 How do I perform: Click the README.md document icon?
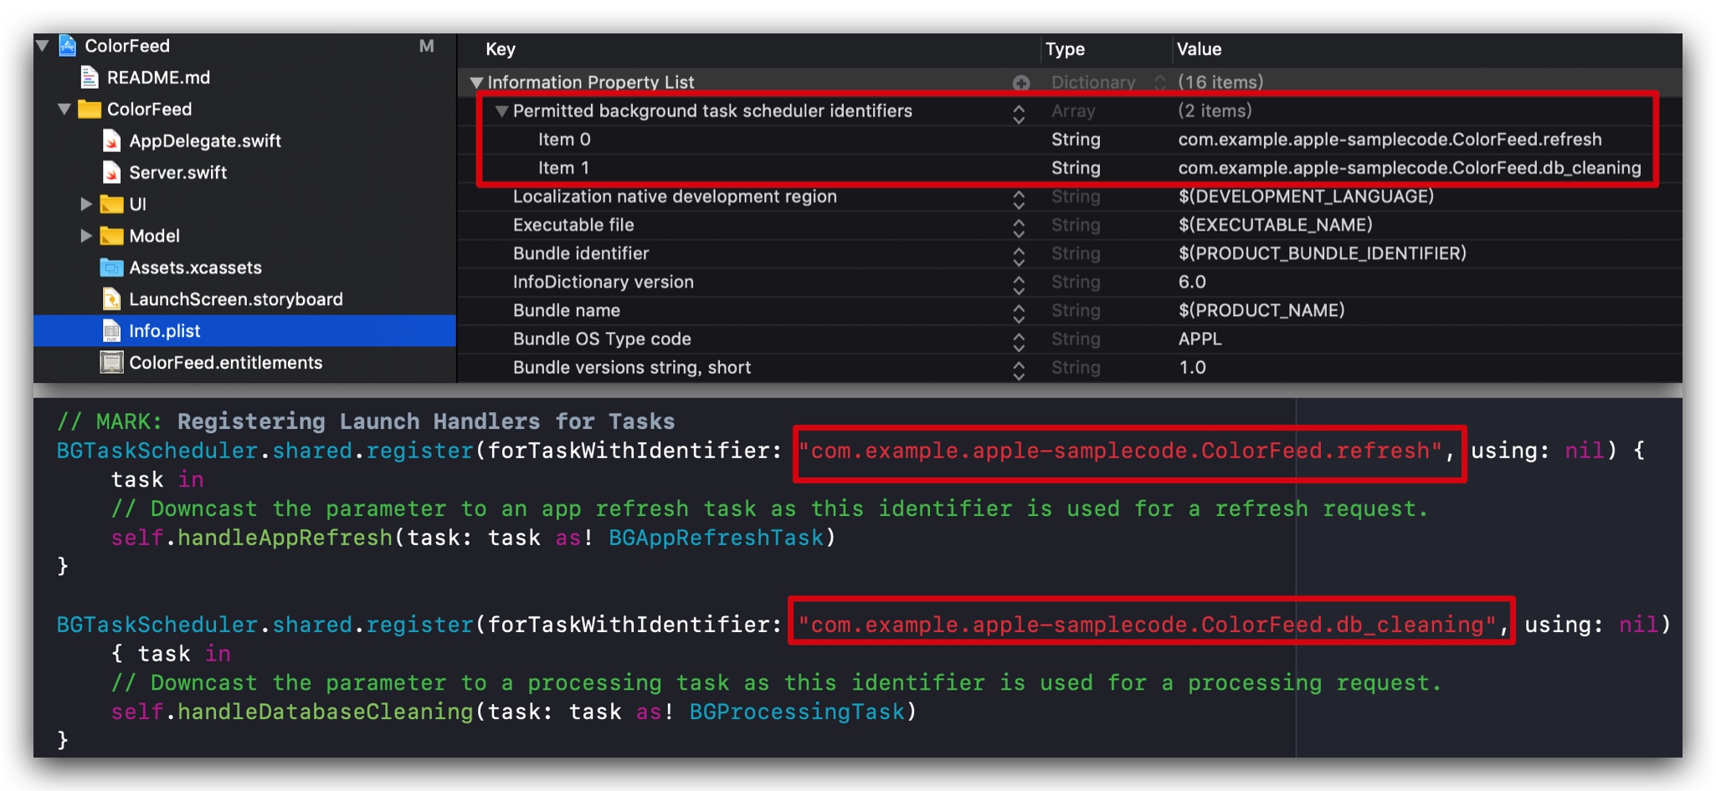point(90,78)
